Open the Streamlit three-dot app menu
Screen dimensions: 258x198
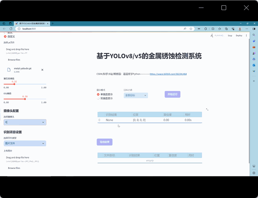coord(246,36)
